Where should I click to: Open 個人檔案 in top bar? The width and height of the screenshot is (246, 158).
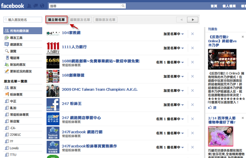pos(229,6)
